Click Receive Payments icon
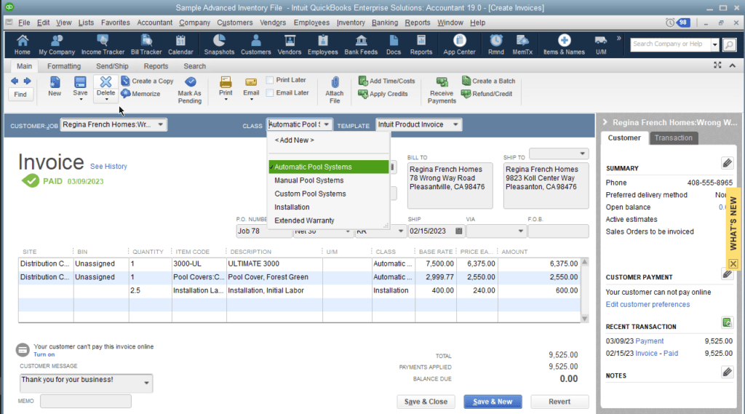Screen dimensions: 745x414 (442, 89)
